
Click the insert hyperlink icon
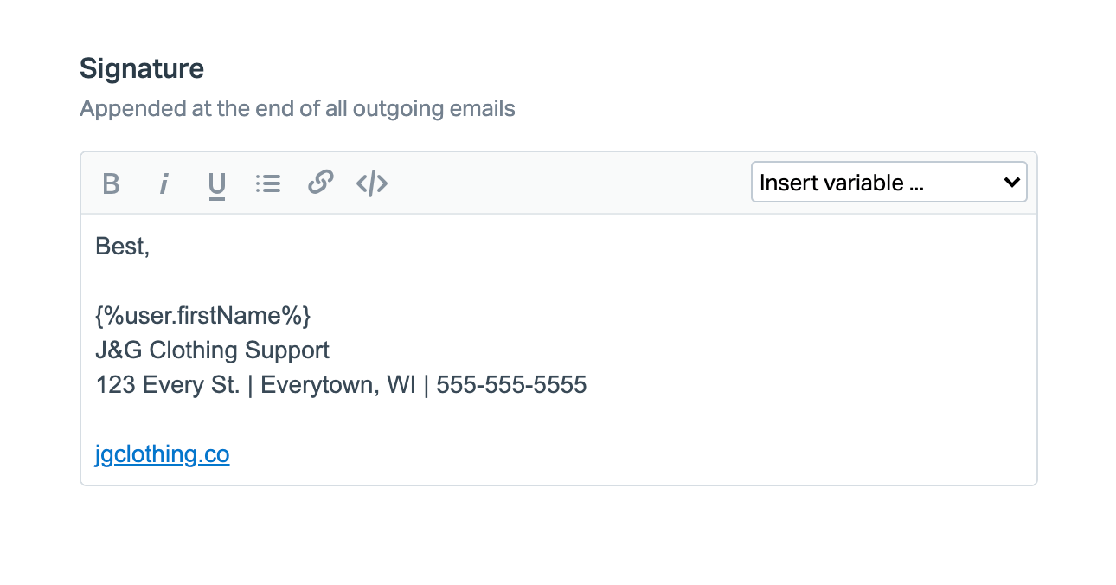(321, 183)
